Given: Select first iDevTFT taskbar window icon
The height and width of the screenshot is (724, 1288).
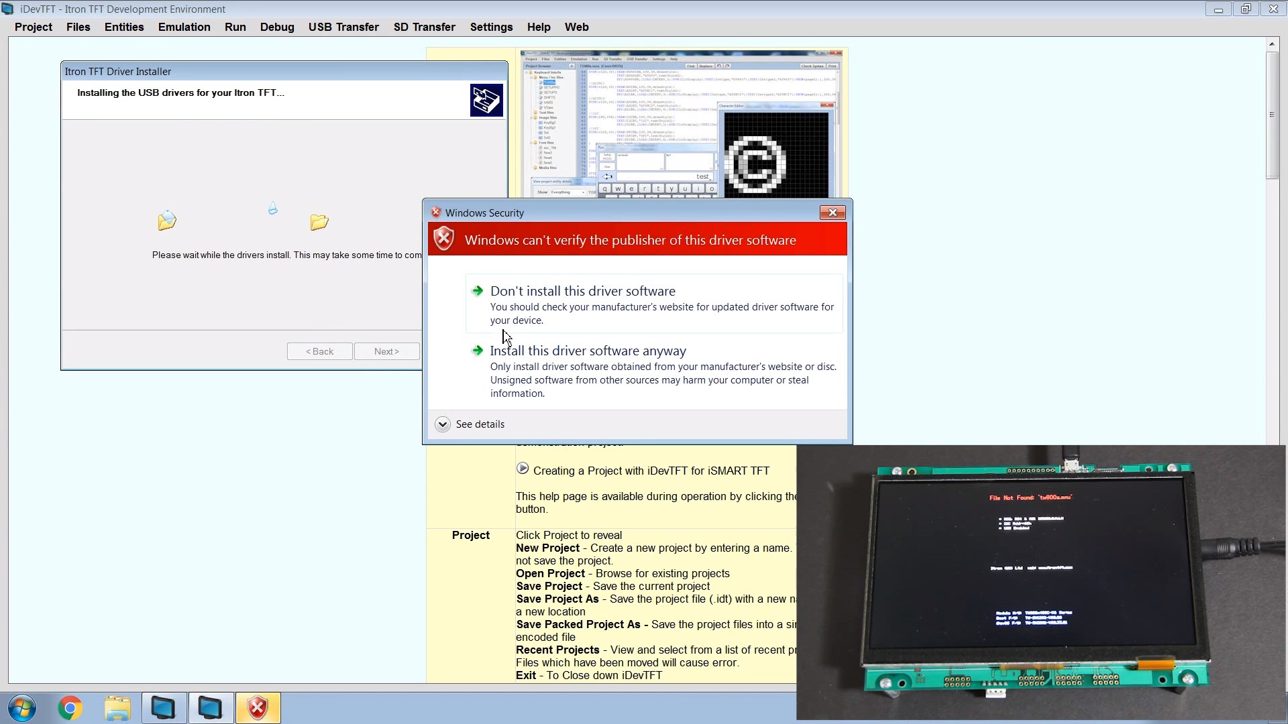Looking at the screenshot, I should click(x=164, y=708).
